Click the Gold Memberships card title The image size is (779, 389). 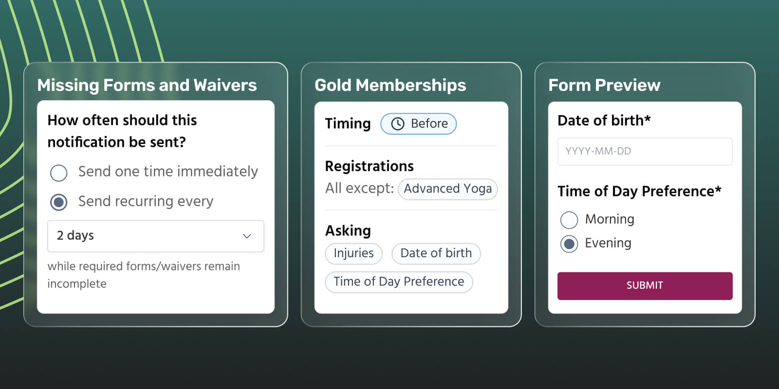tap(390, 85)
